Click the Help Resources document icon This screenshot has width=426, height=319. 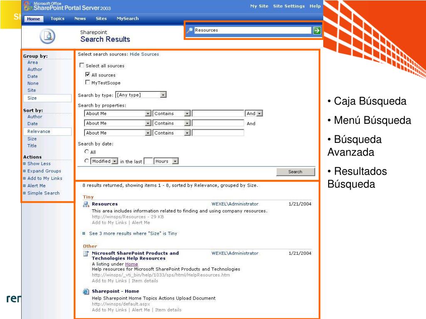pos(86,254)
